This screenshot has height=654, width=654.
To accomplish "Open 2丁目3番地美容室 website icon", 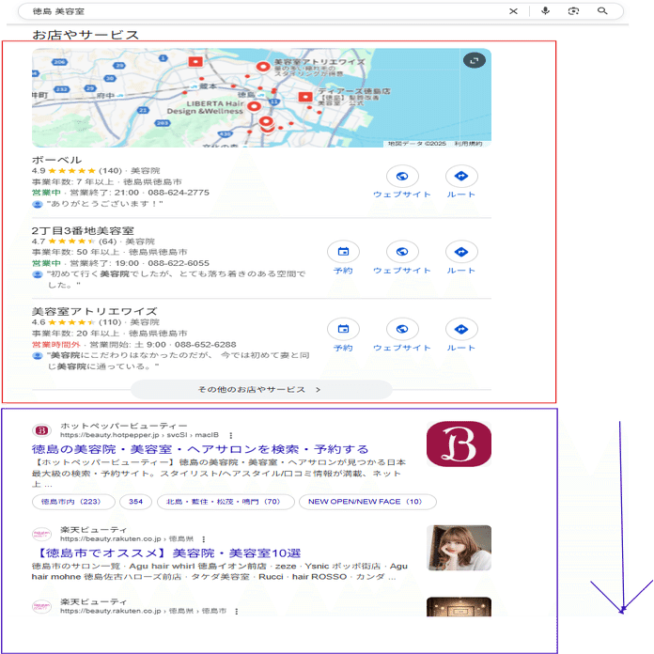I will (402, 252).
